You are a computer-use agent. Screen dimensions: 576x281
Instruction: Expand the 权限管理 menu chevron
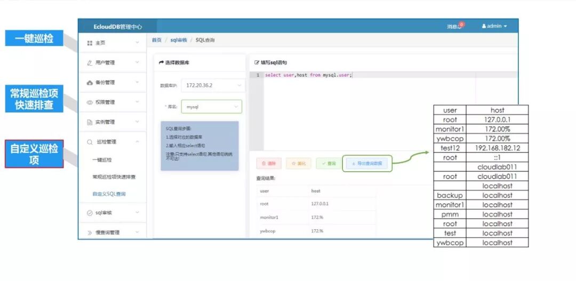click(x=138, y=102)
